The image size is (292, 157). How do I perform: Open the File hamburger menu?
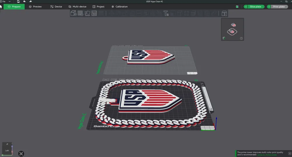pos(3,1)
